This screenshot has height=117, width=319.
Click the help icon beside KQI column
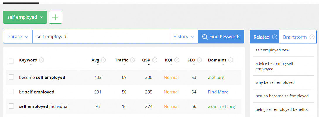point(177,60)
